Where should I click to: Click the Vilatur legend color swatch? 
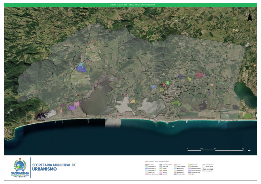[x=189, y=174]
